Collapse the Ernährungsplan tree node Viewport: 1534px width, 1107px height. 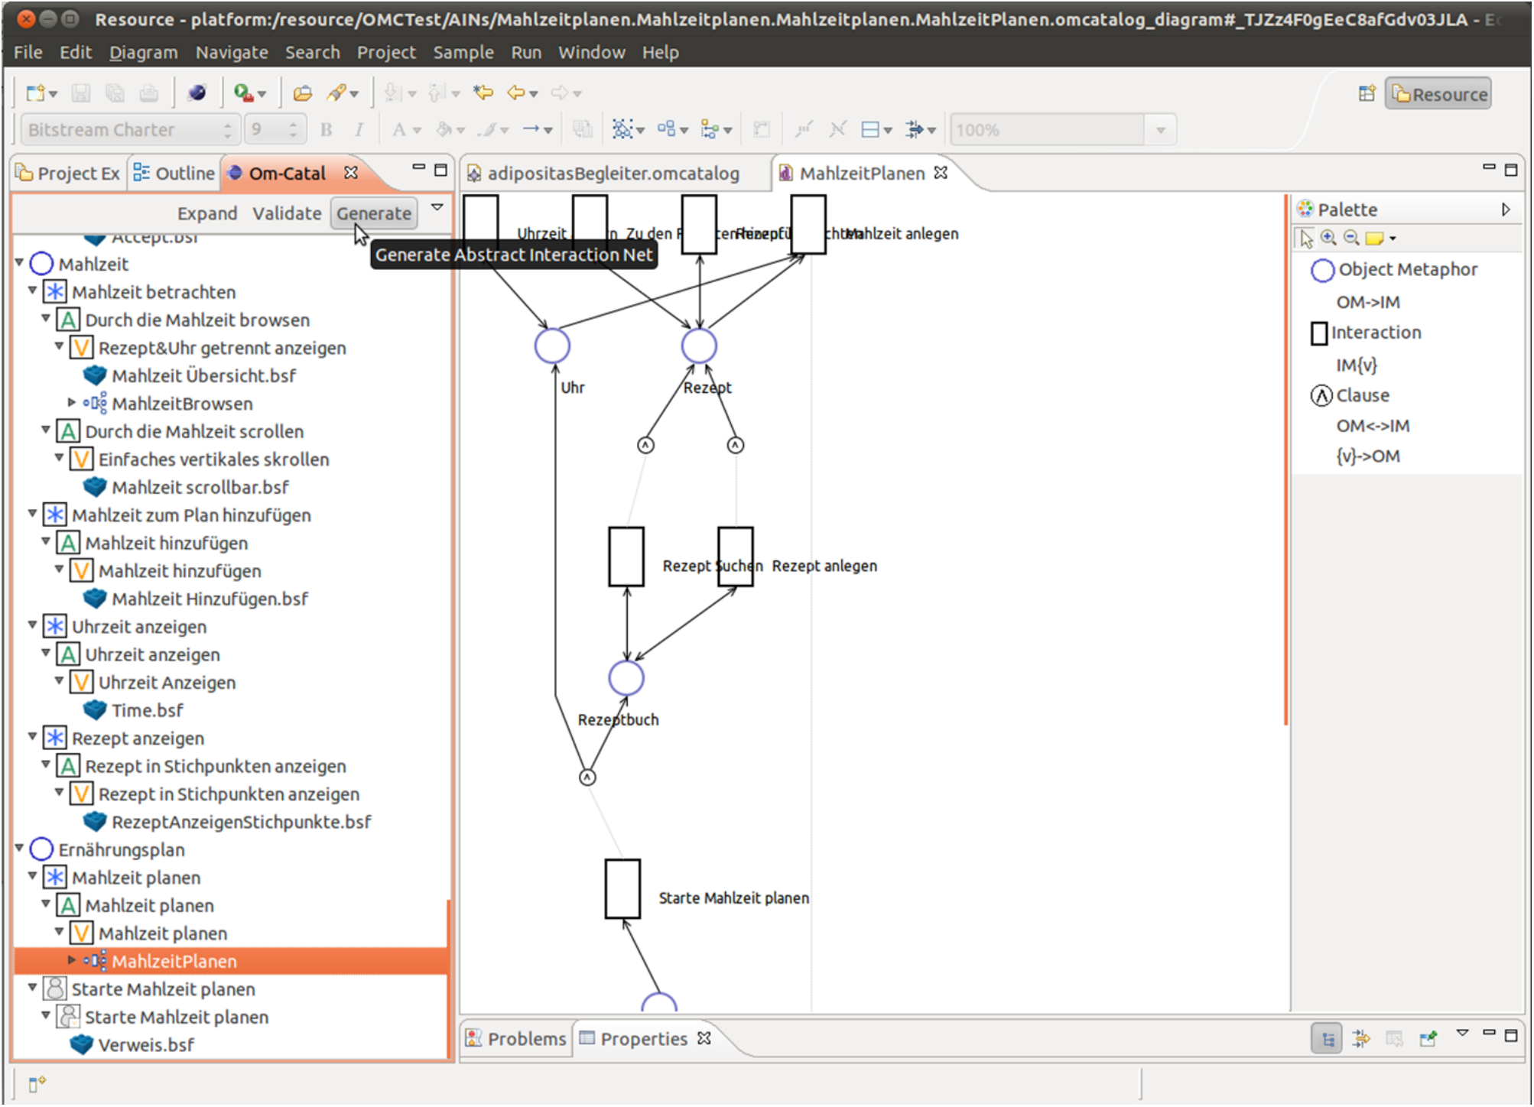pos(20,849)
